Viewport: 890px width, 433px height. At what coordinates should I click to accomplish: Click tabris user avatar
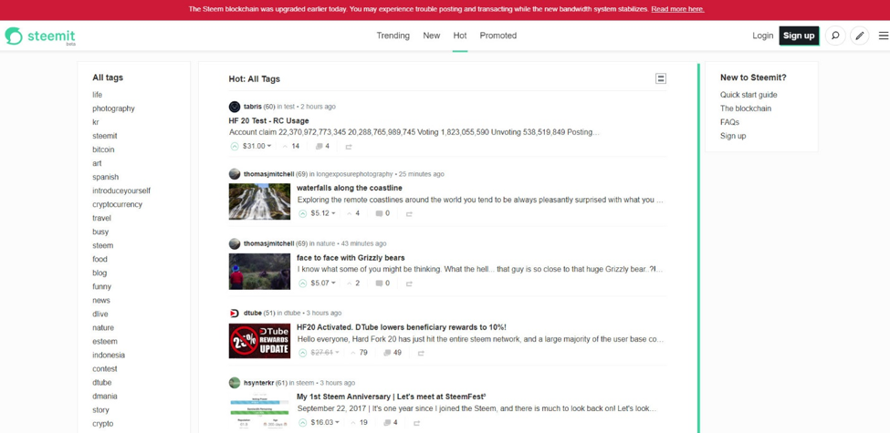click(235, 107)
